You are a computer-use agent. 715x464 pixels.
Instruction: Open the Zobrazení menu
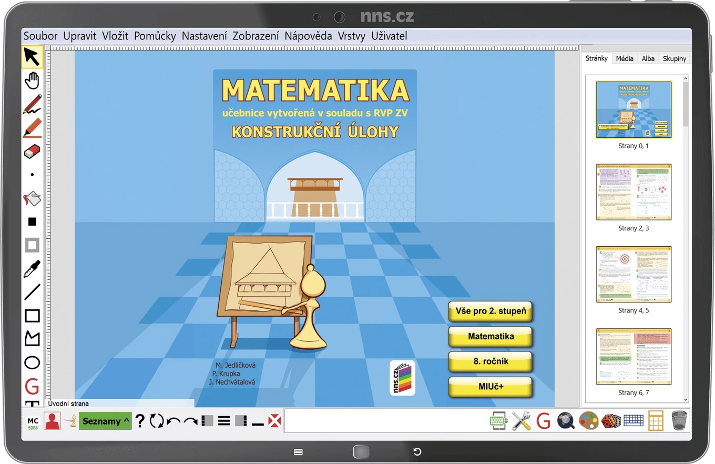256,36
